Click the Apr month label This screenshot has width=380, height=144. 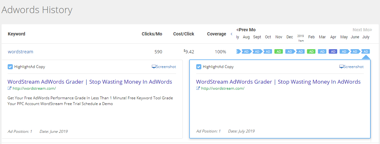coord(333,37)
